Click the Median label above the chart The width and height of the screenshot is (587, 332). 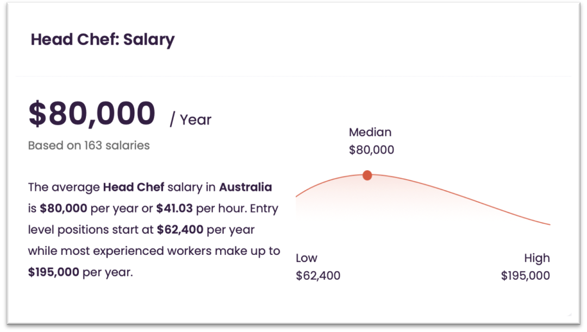coord(370,132)
